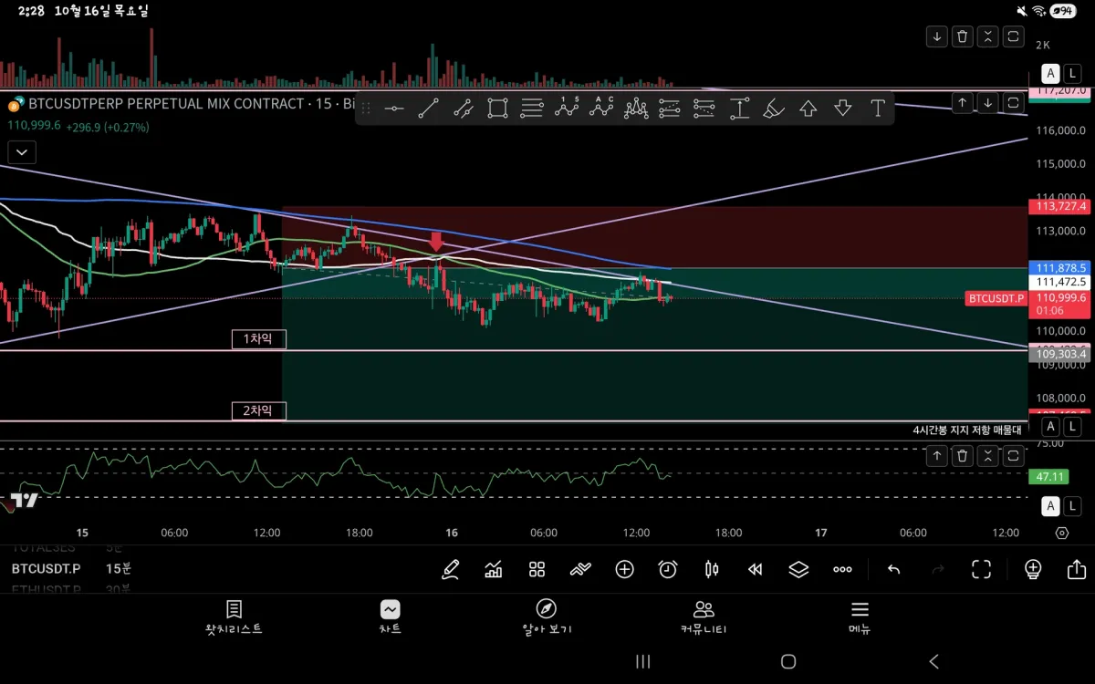Delete the RSI indicator pane

tap(963, 457)
